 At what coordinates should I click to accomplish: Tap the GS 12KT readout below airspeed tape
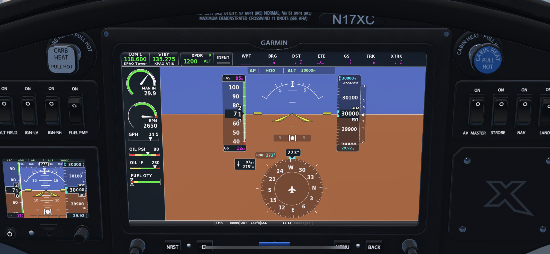coord(235,148)
